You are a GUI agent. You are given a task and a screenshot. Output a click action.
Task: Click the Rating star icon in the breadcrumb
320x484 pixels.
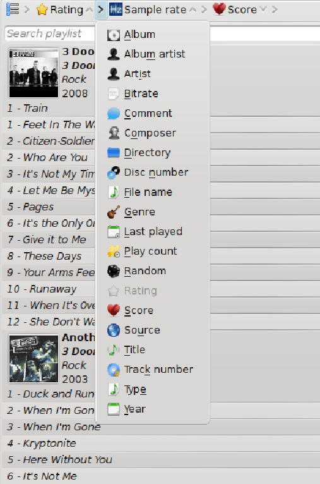pos(42,9)
